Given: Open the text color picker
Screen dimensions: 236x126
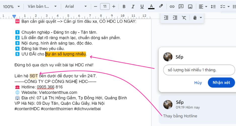Looking at the screenshot, I should (x=151, y=7).
